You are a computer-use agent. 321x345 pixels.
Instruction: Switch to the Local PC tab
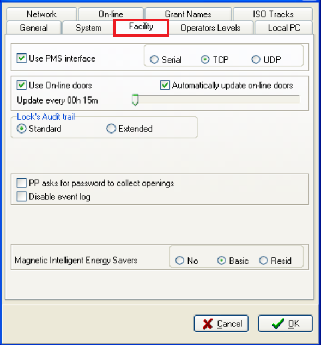coord(284,28)
